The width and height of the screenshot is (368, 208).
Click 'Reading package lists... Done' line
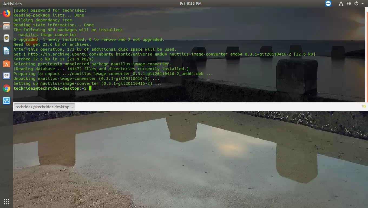tap(49, 15)
